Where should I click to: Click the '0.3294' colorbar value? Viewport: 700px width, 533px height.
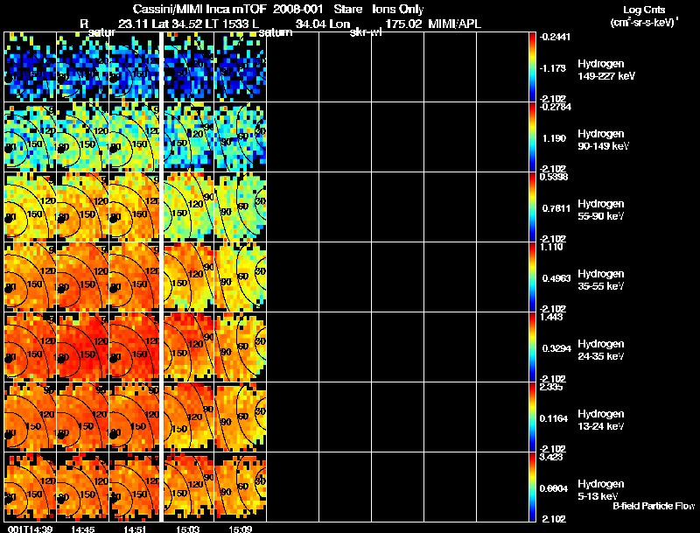[x=556, y=348]
